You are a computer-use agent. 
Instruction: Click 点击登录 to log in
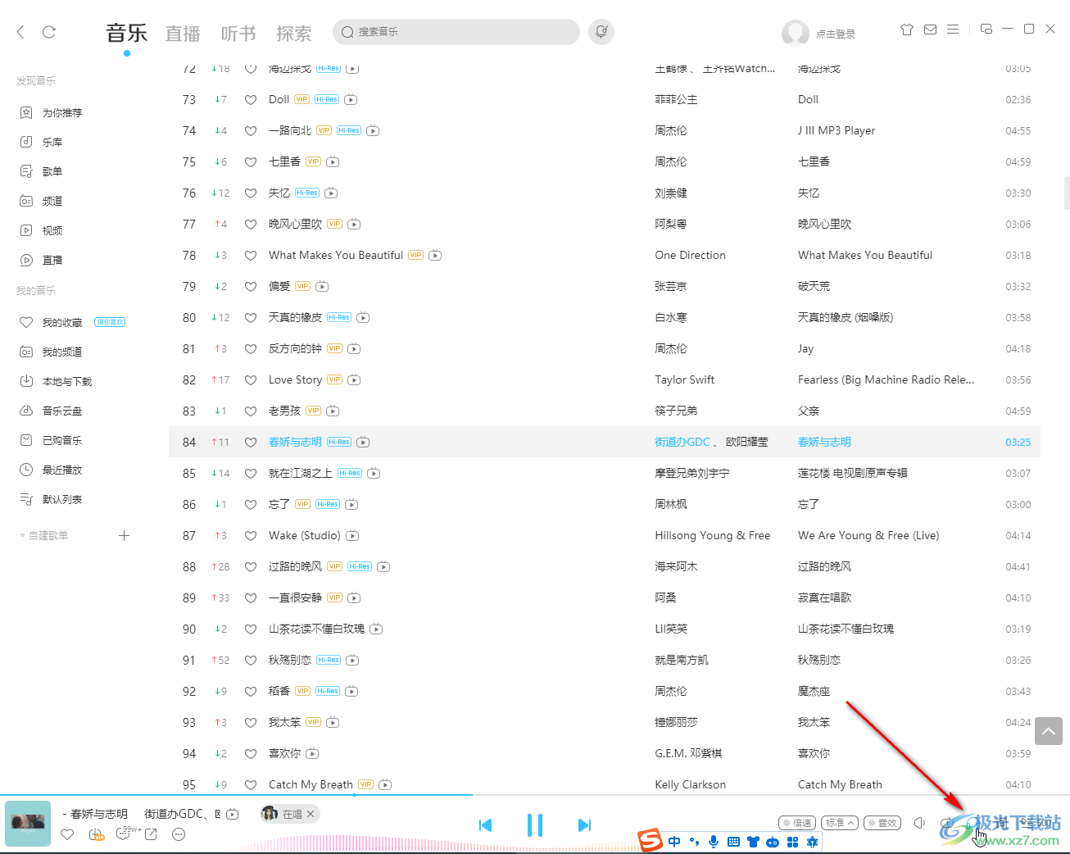pos(836,34)
